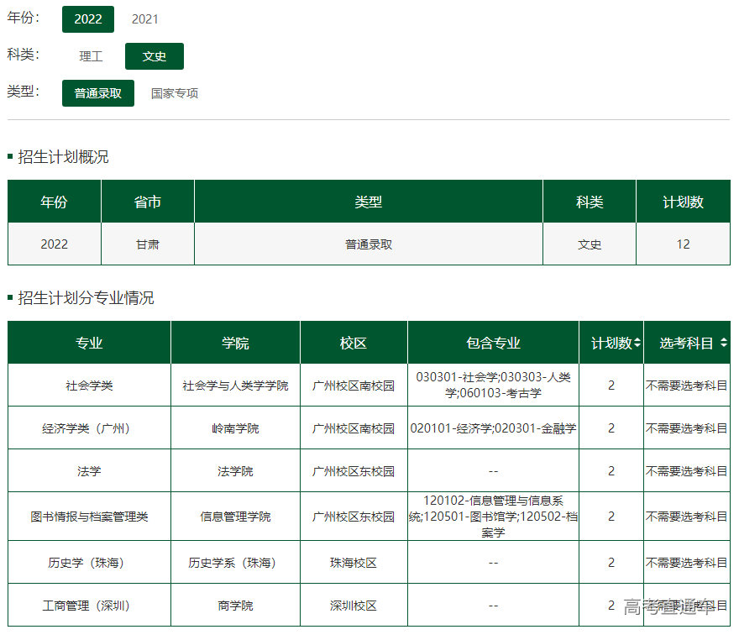Switch to 国家专项 admission type
This screenshot has width=739, height=640.
[x=175, y=93]
